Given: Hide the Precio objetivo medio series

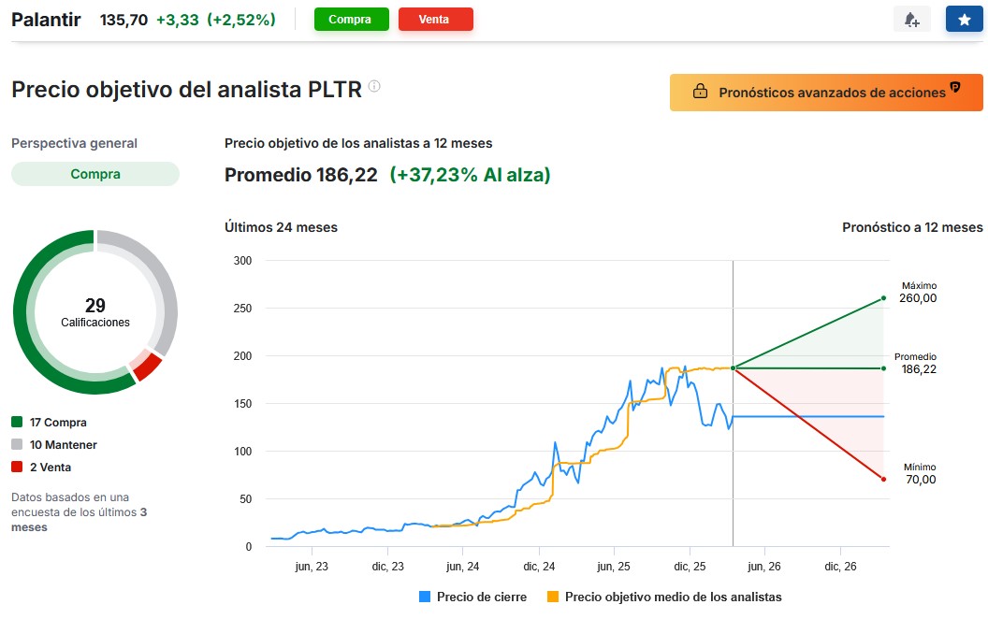Looking at the screenshot, I should tap(674, 597).
